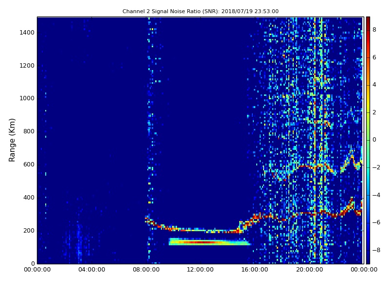Click the y-axis tick label 800
This screenshot has width=389, height=292.
(x=29, y=131)
